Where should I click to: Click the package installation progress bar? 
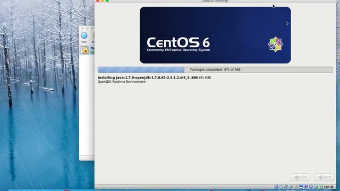point(215,70)
